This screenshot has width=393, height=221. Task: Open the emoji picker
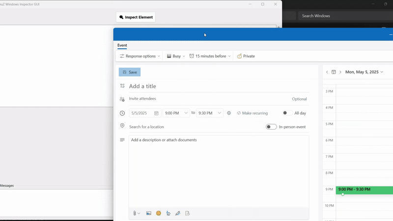click(x=159, y=213)
